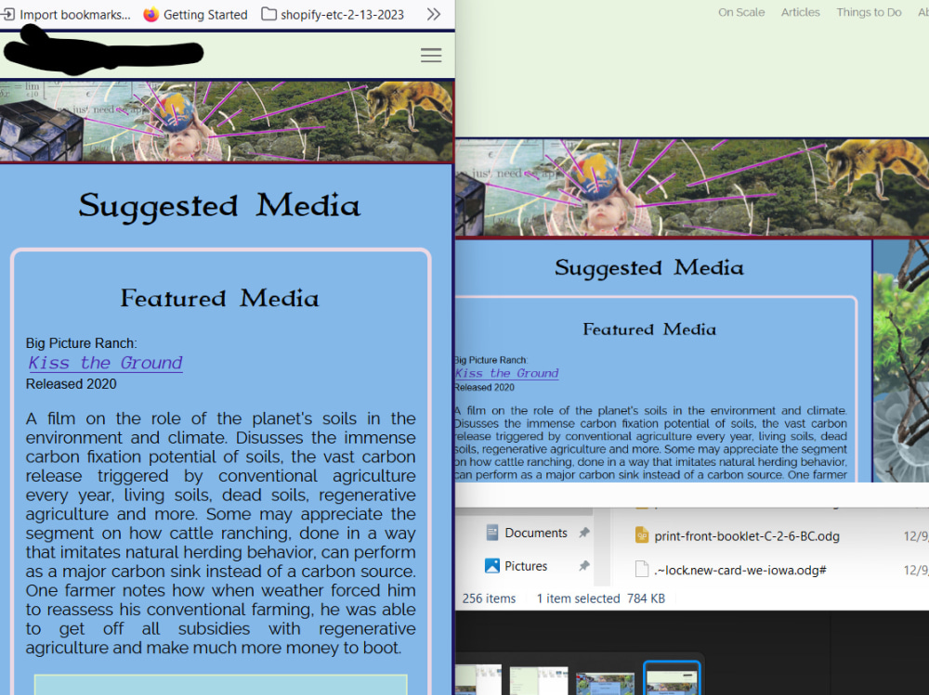Click the Featured Media heading in right window

click(649, 329)
